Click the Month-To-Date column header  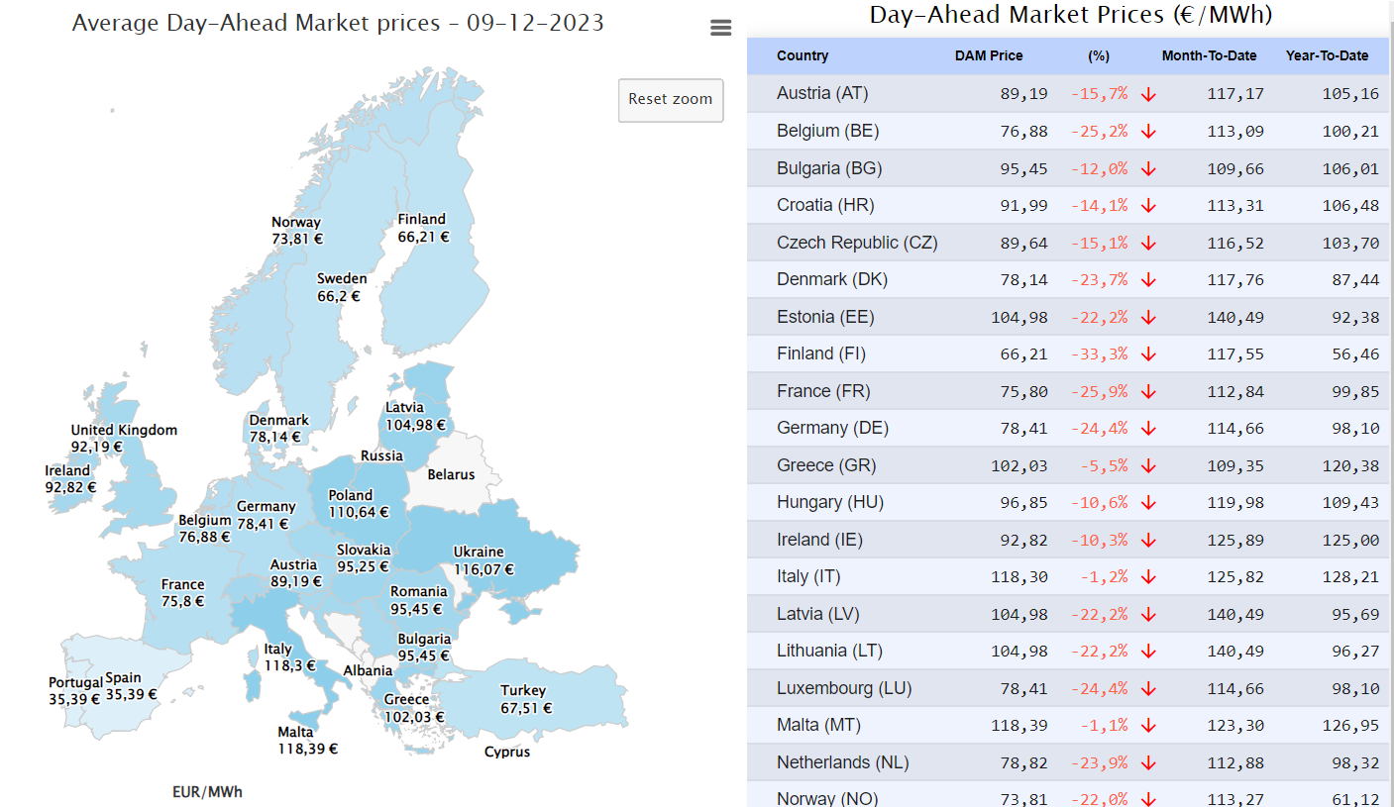tap(1209, 56)
